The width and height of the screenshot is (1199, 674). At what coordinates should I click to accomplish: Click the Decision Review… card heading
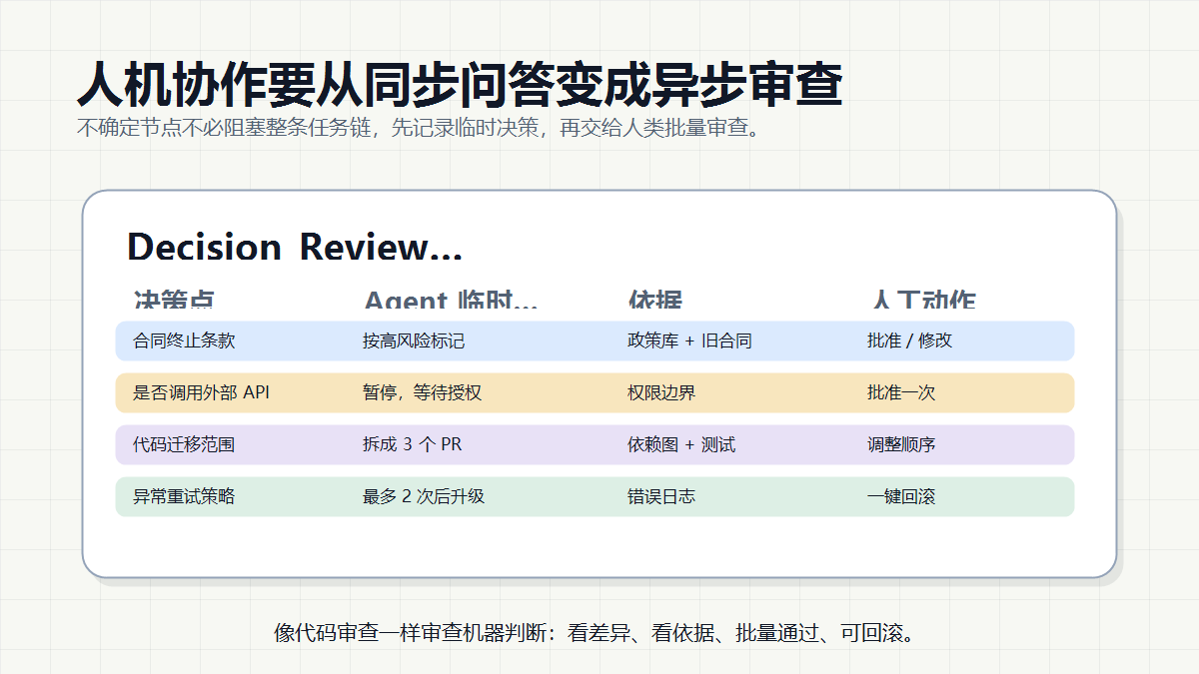tap(295, 247)
